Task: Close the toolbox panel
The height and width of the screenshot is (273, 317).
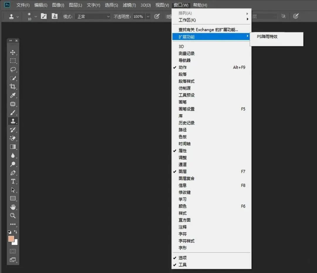Action: (16, 41)
